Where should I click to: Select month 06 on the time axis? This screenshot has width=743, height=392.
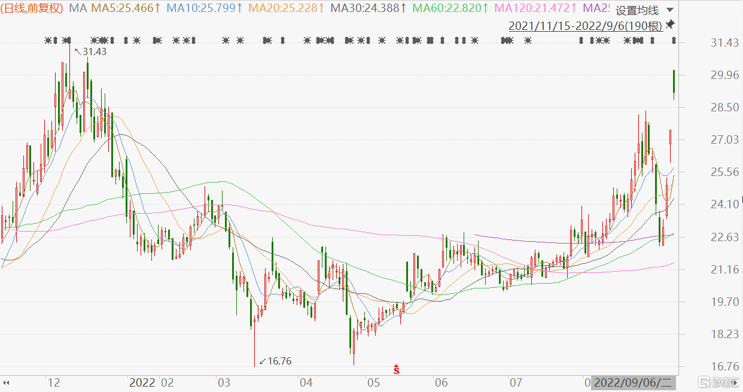coord(441,383)
